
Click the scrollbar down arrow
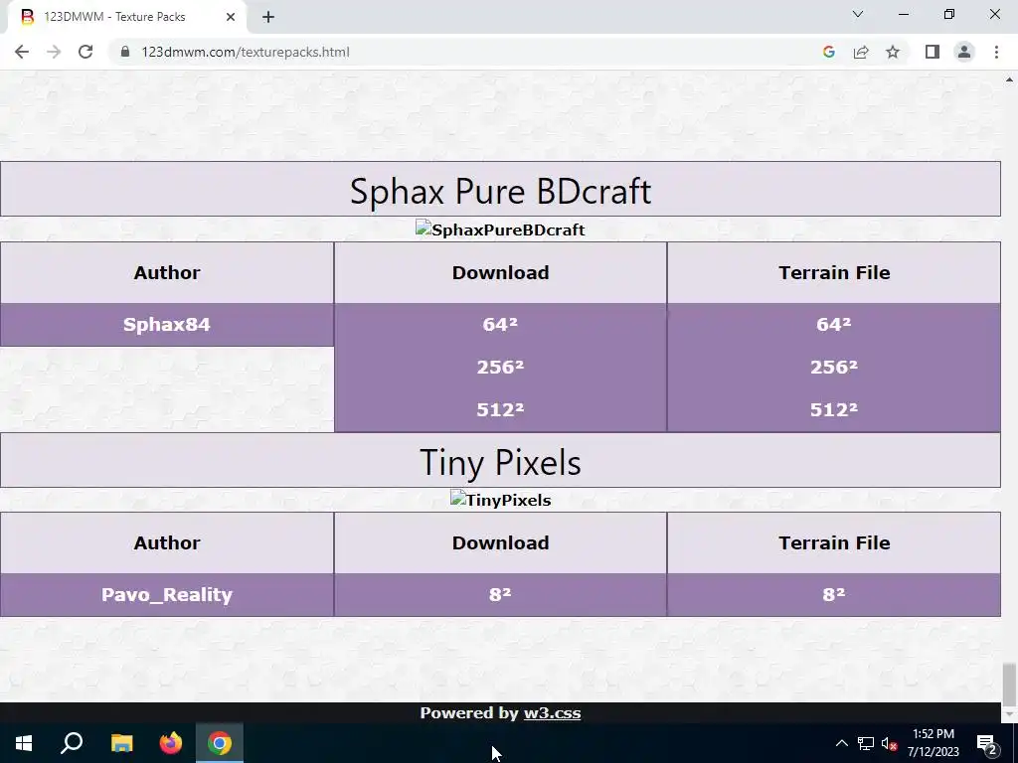pyautogui.click(x=1009, y=714)
